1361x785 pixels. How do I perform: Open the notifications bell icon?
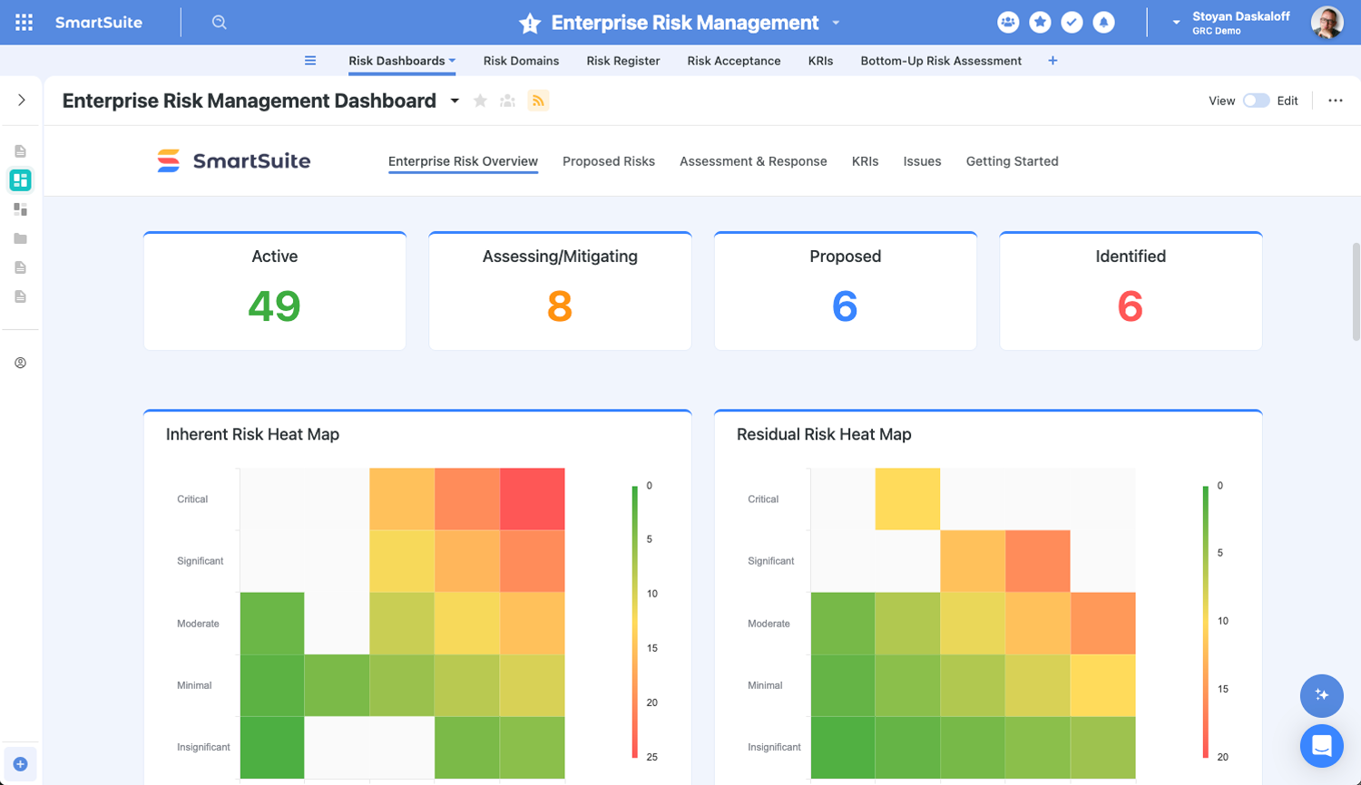click(1103, 23)
